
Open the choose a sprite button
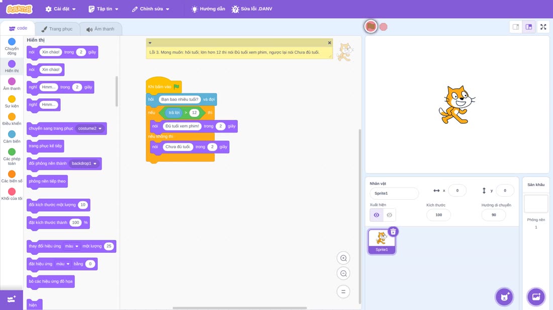click(504, 296)
